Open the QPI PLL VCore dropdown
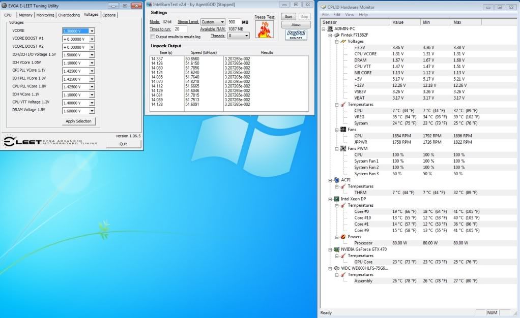The image size is (520, 318). click(92, 71)
